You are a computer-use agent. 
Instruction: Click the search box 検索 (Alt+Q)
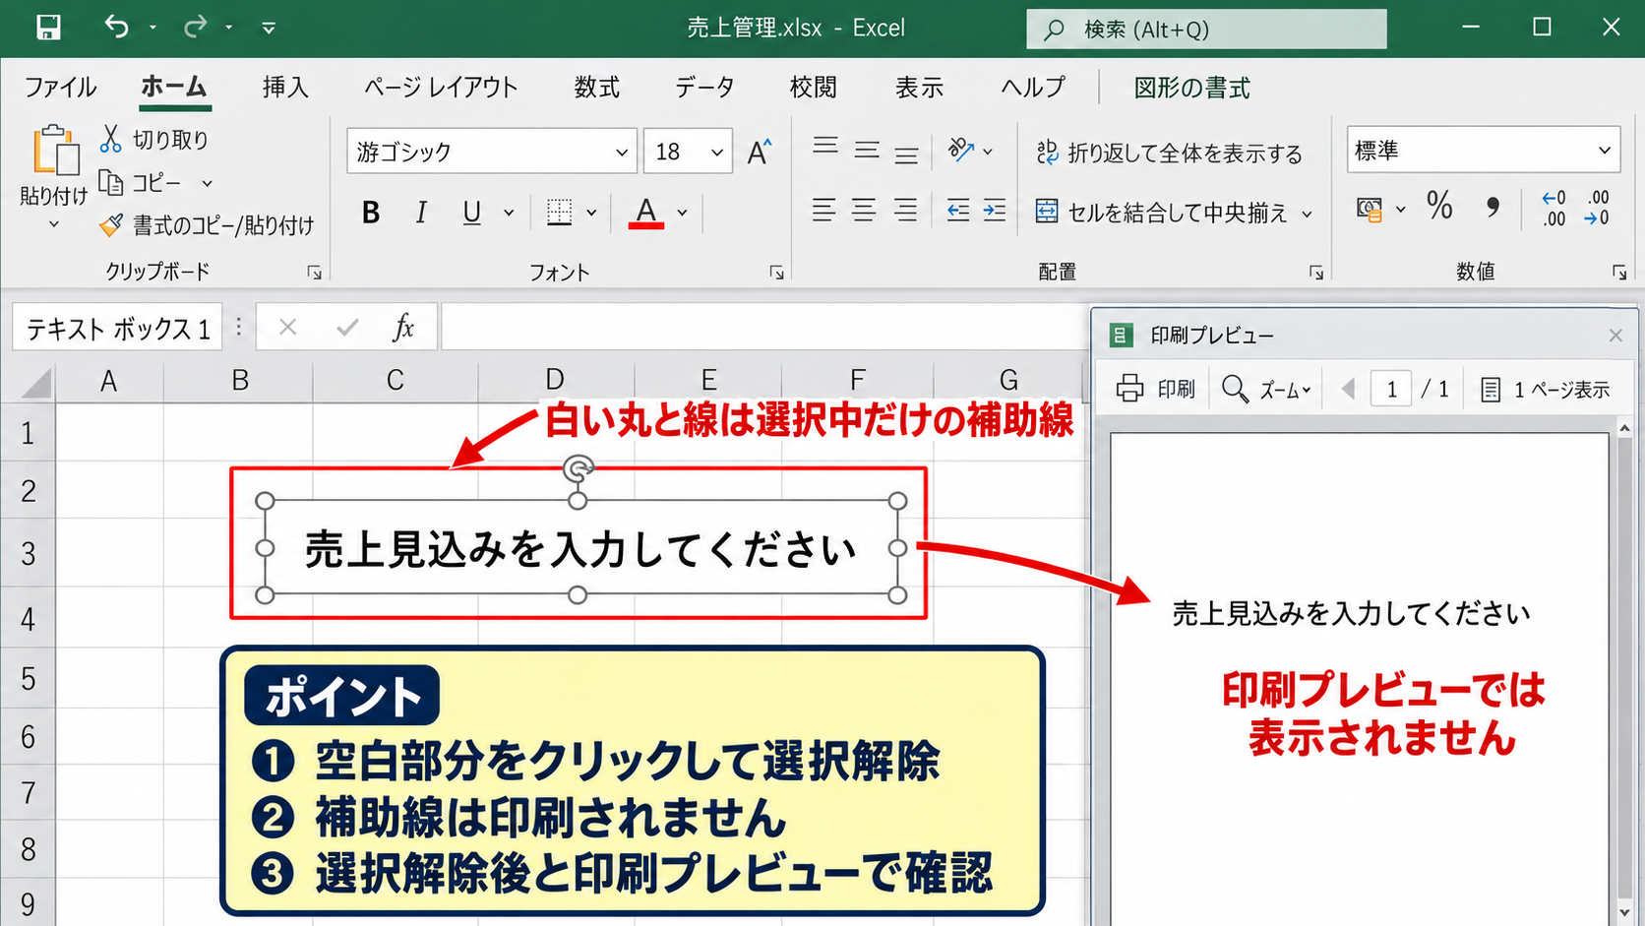[x=1206, y=29]
